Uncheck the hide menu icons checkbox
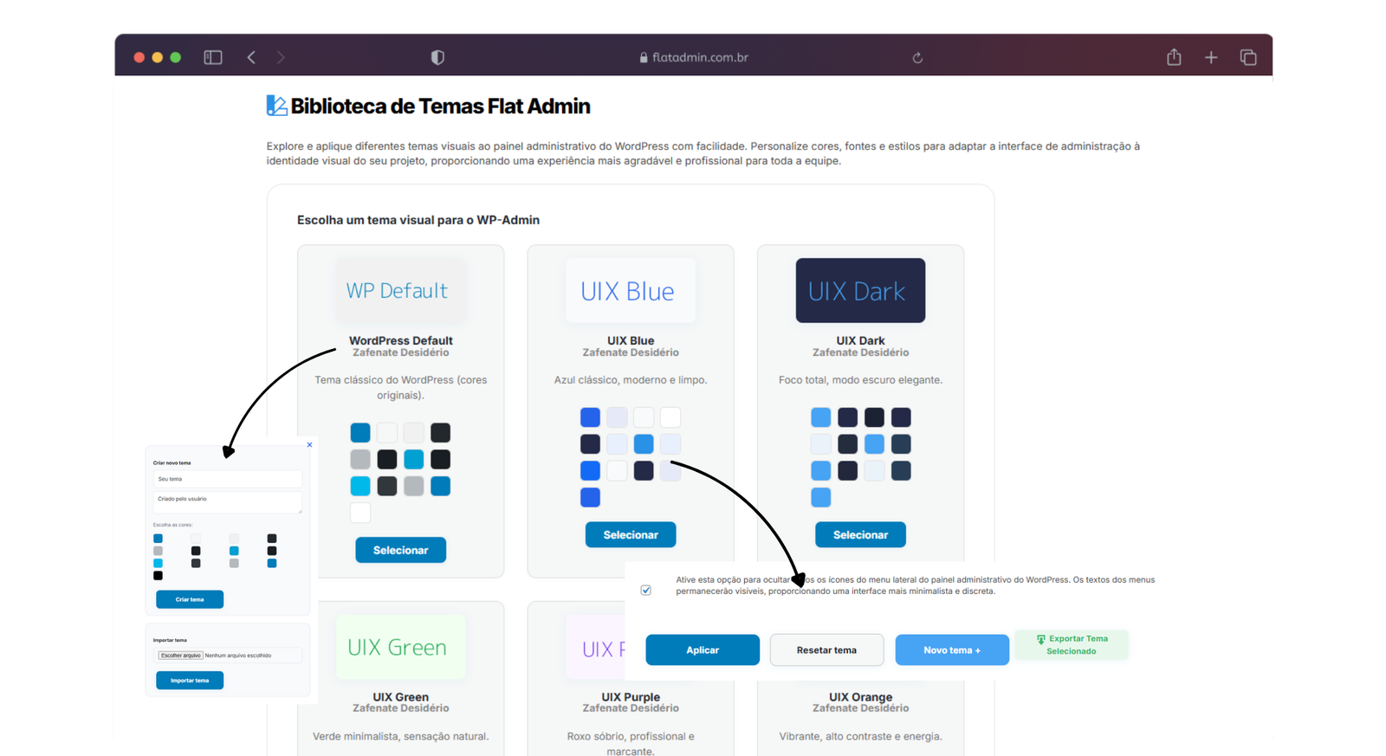Viewport: 1386px width, 756px height. coord(645,590)
